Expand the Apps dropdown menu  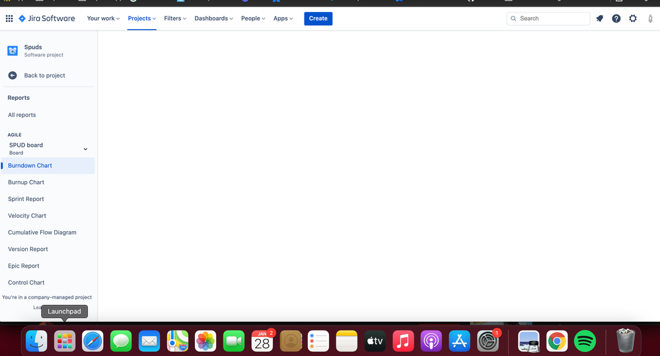click(283, 18)
